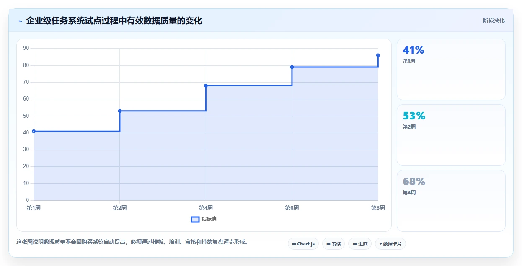Select the 第8周 data point at 86

pos(378,55)
